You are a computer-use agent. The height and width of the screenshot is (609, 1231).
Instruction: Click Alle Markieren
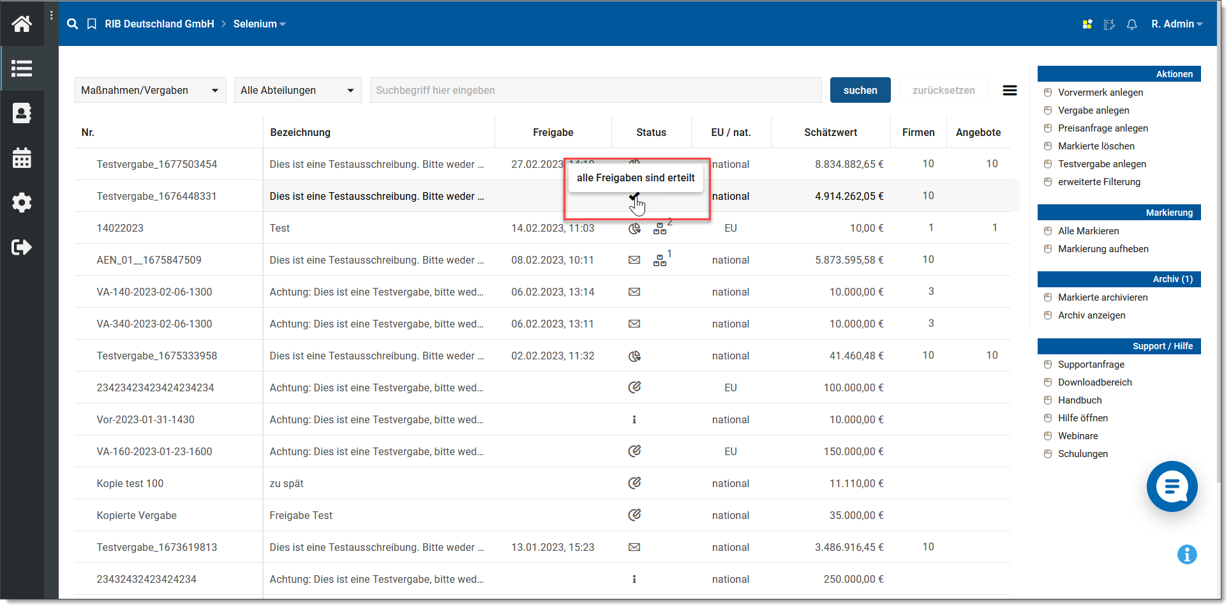(x=1088, y=231)
